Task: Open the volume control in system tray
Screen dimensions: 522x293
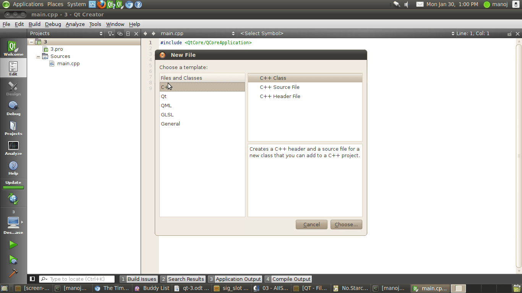Action: tap(407, 5)
